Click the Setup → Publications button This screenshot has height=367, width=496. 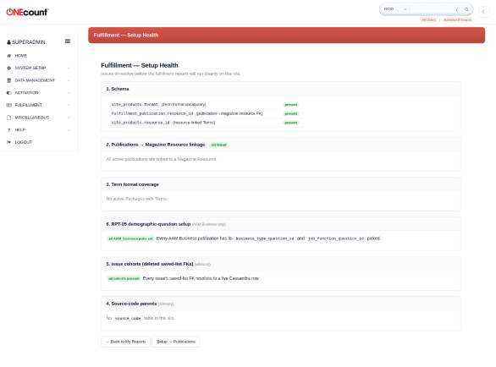coord(176,342)
